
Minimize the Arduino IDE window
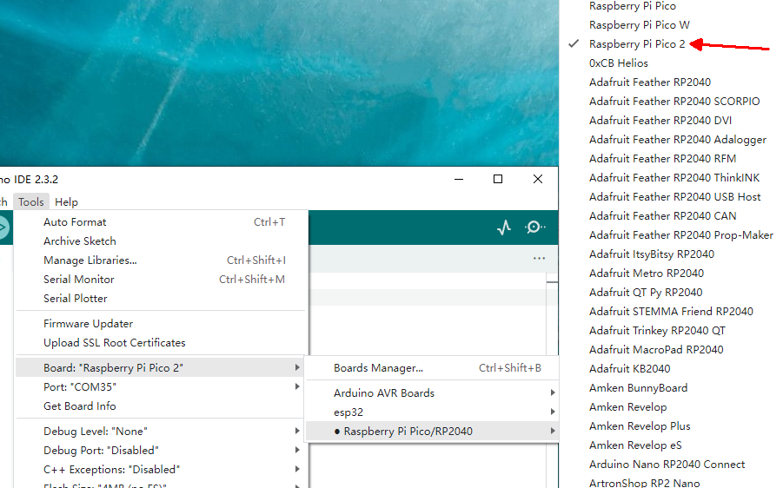[x=459, y=179]
